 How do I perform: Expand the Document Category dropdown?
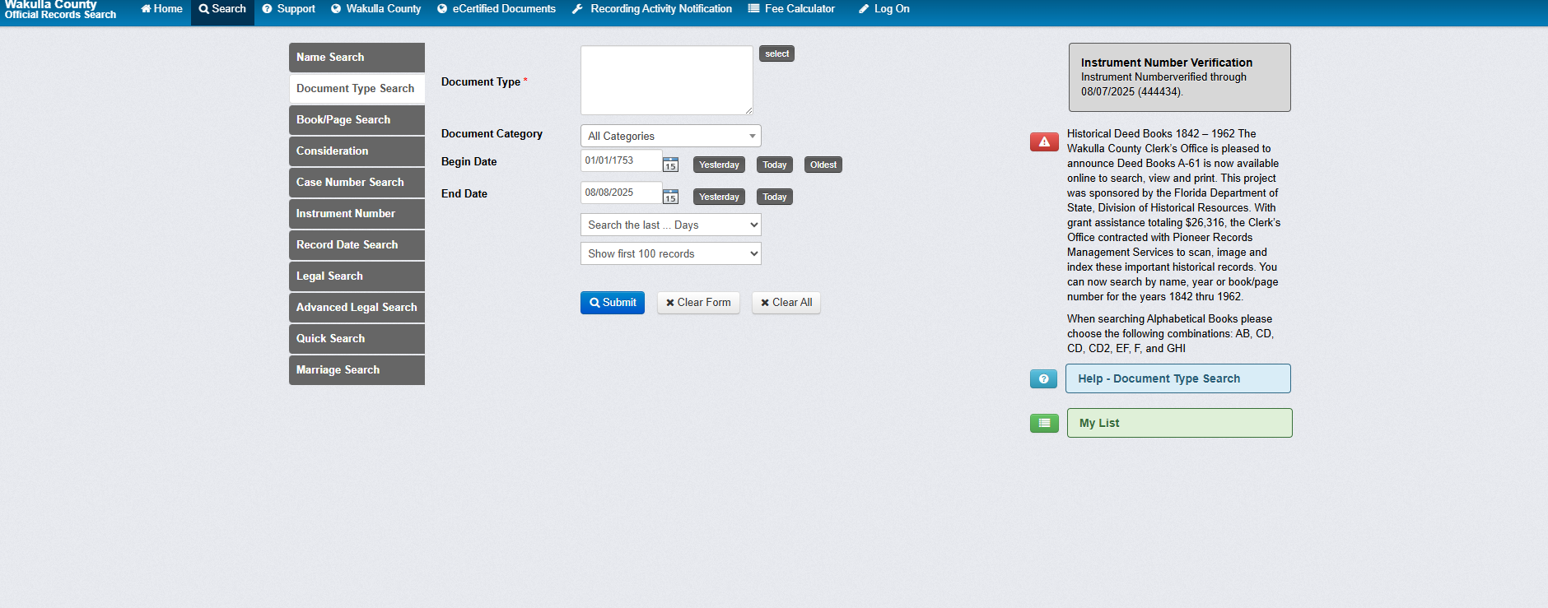[x=670, y=136]
